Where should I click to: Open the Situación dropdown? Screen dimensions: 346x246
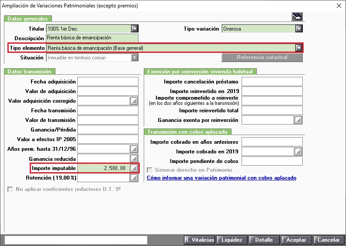[135, 58]
